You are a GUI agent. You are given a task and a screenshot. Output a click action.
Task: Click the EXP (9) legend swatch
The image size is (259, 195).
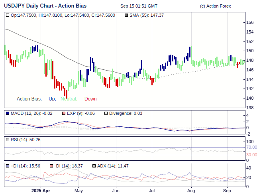click(63, 113)
